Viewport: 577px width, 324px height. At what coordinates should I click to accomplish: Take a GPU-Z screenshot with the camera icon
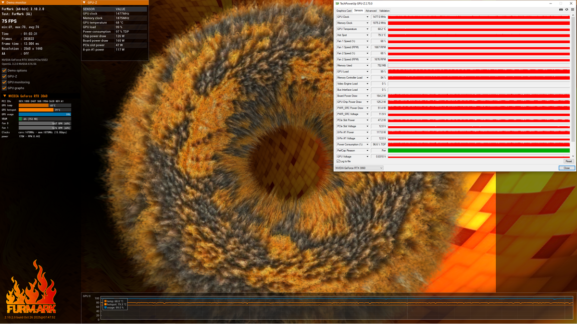[561, 10]
